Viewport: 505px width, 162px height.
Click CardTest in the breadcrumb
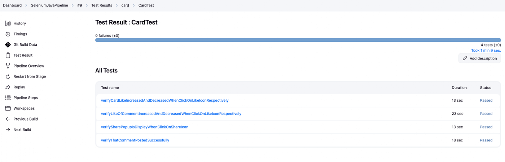coord(146,5)
